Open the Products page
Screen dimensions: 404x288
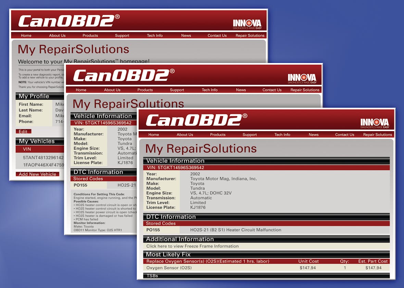(218, 135)
